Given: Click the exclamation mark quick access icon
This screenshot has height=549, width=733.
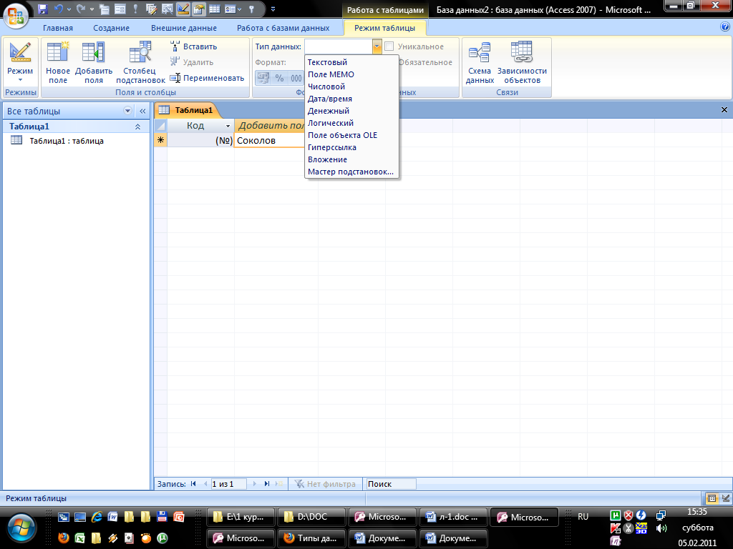Looking at the screenshot, I should 135,9.
